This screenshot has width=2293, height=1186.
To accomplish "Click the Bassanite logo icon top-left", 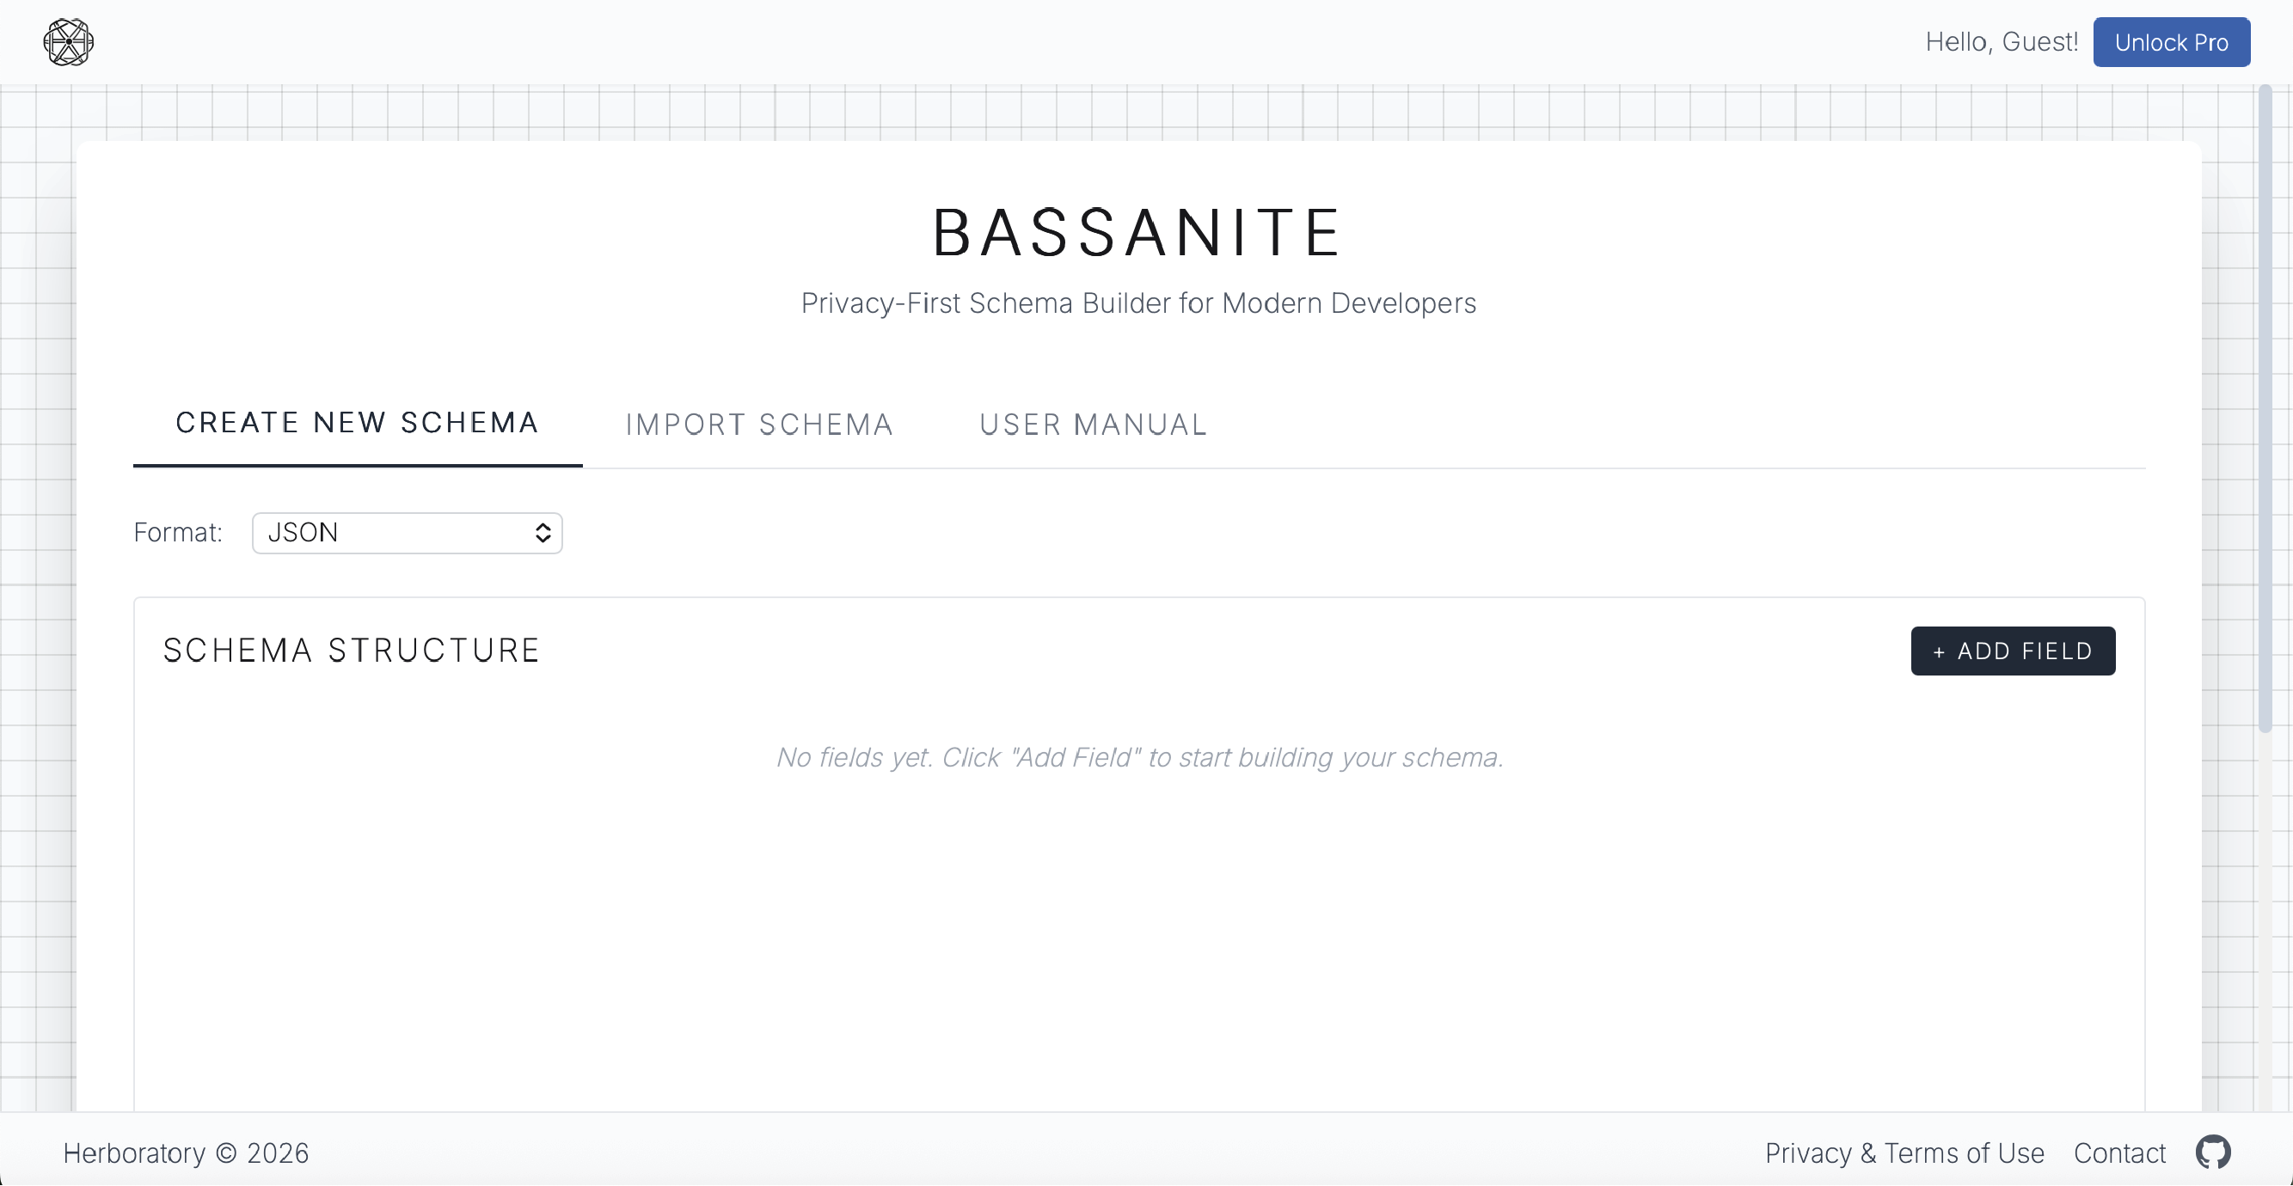I will pyautogui.click(x=67, y=42).
